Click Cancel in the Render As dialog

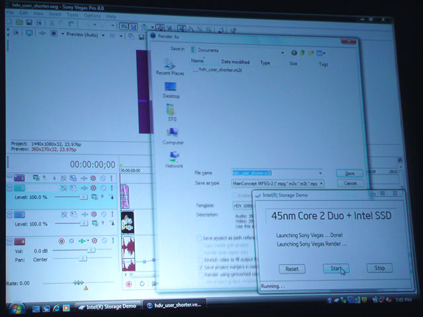point(350,184)
